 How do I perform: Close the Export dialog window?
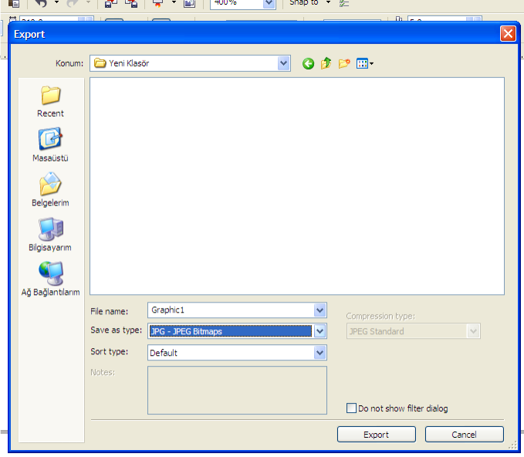(507, 34)
